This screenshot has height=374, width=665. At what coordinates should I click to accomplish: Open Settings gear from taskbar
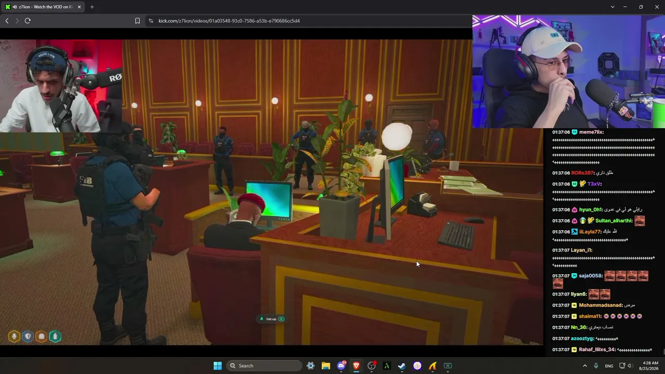coord(311,366)
